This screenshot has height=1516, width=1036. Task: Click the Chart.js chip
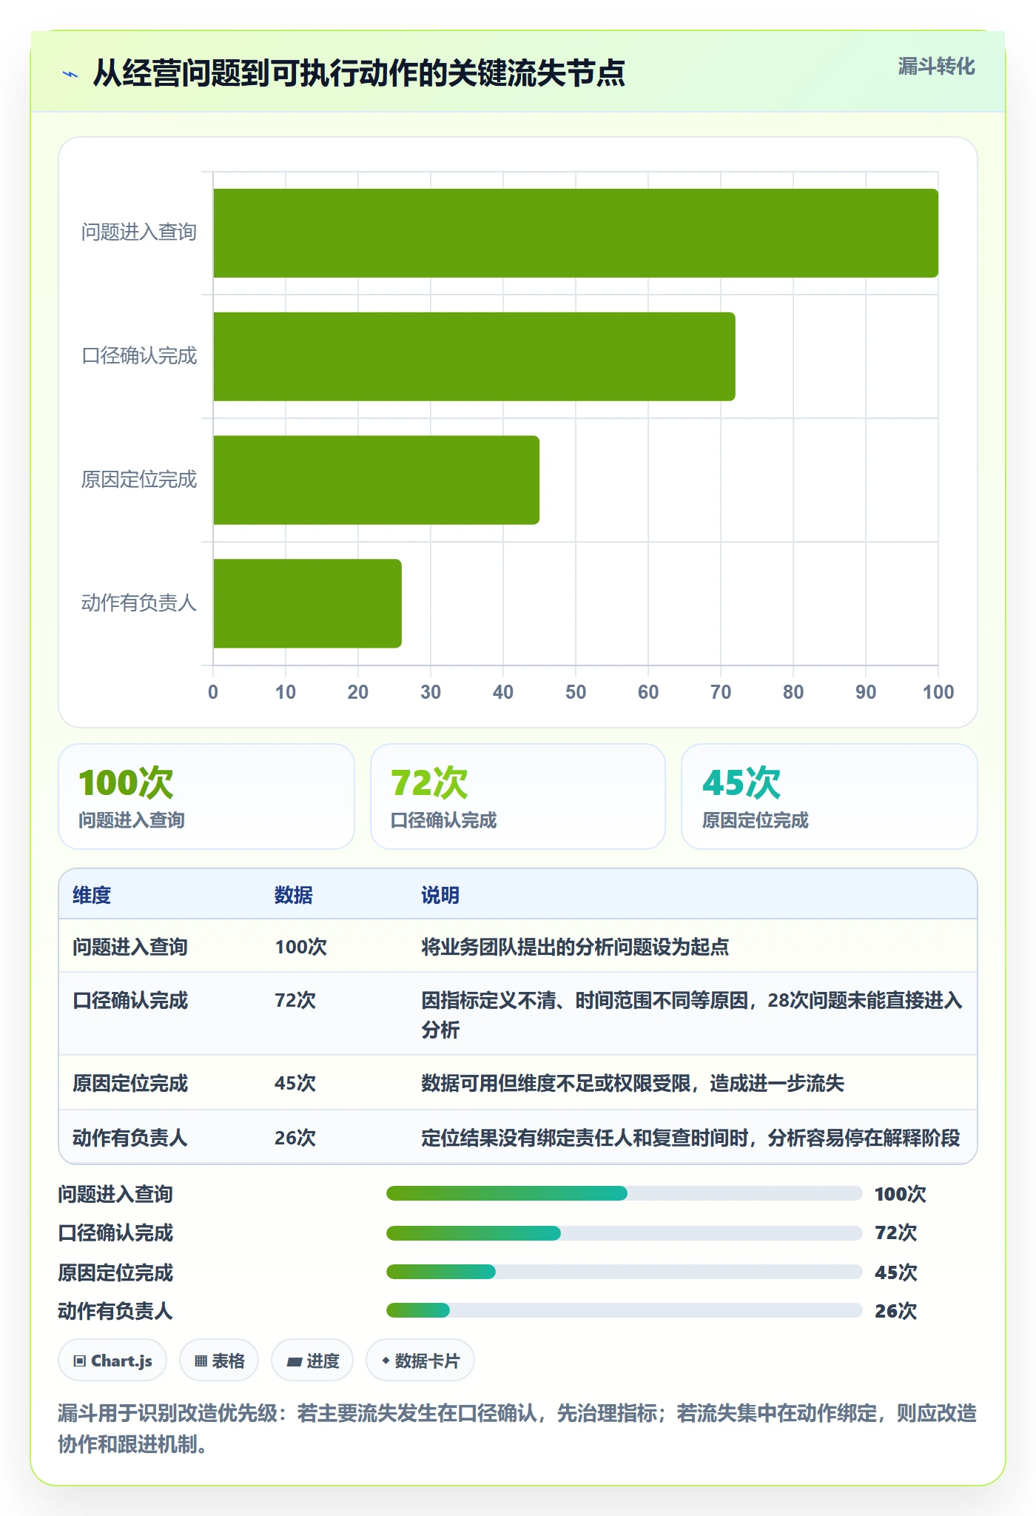pos(112,1361)
